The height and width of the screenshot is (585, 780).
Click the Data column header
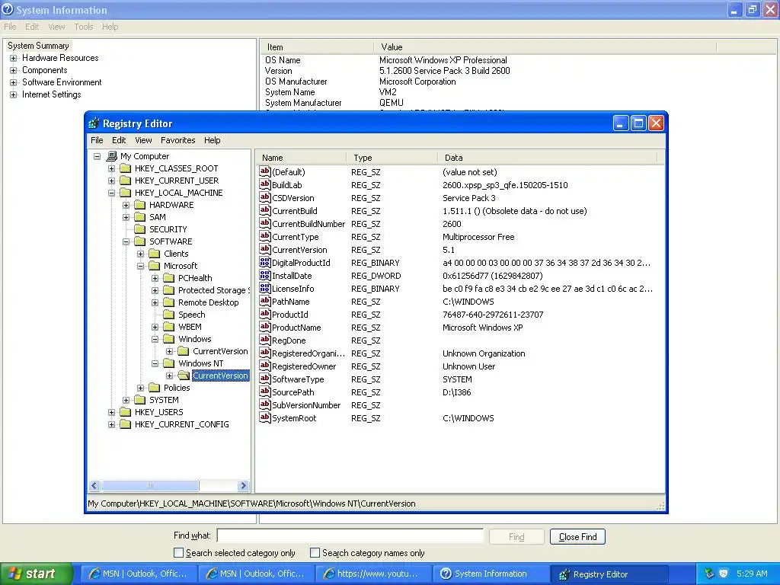(547, 158)
